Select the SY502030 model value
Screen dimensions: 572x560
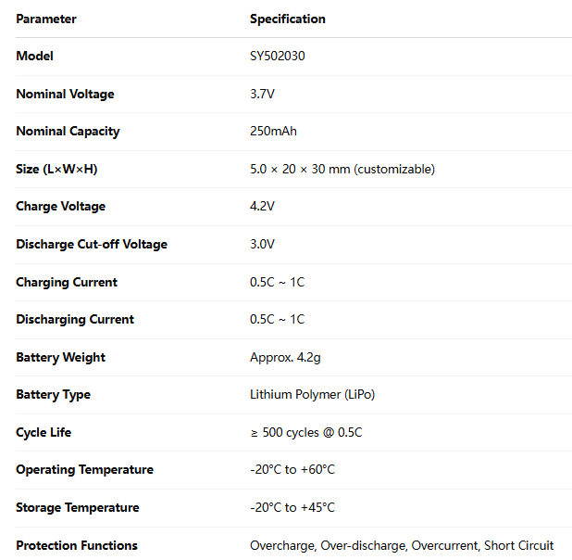[278, 56]
